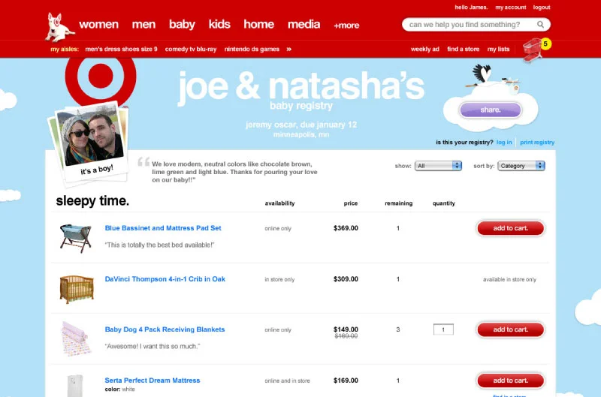Image resolution: width=601 pixels, height=397 pixels.
Task: Open the men department menu
Action: (143, 24)
